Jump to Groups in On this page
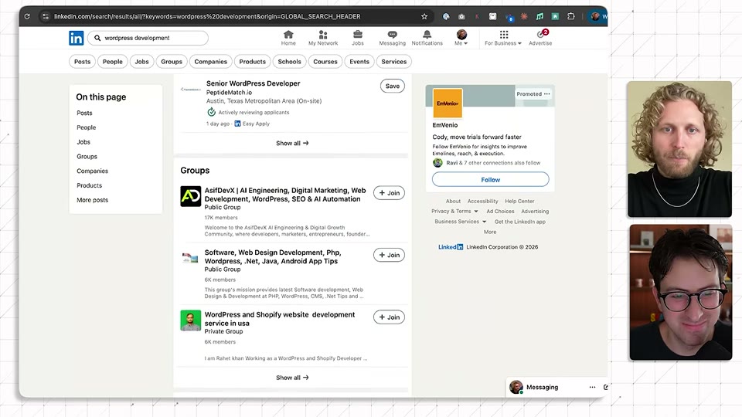 pyautogui.click(x=87, y=157)
